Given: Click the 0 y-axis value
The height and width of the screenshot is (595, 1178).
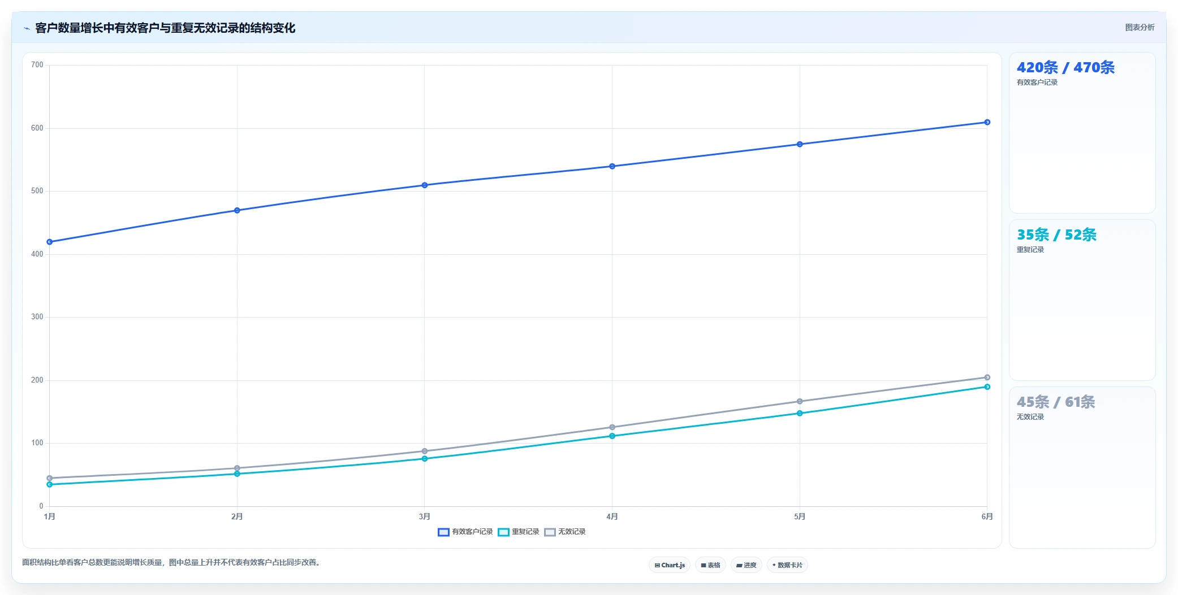Looking at the screenshot, I should [x=41, y=506].
